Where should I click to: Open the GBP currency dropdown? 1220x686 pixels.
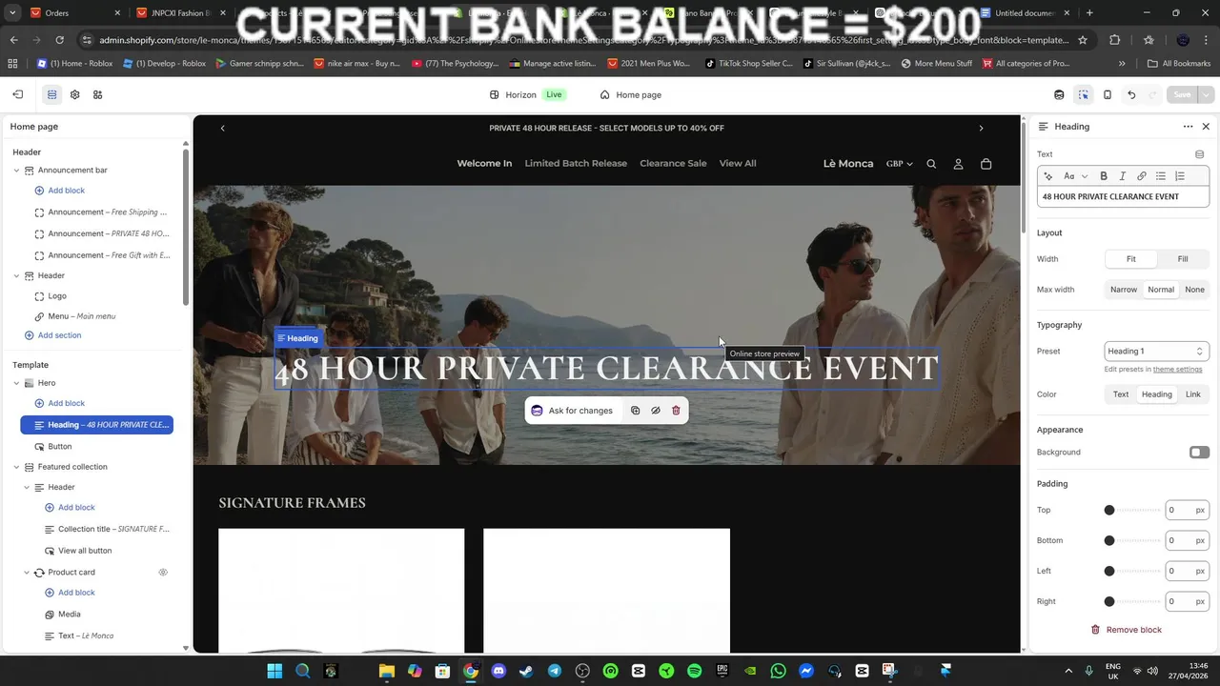pyautogui.click(x=899, y=164)
